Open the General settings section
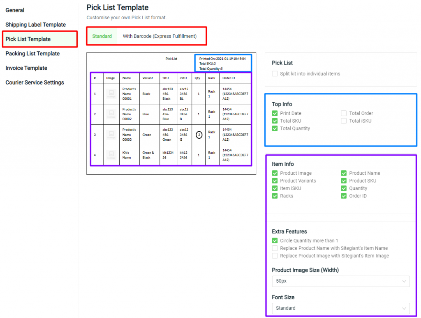The width and height of the screenshot is (421, 318). pyautogui.click(x=15, y=10)
